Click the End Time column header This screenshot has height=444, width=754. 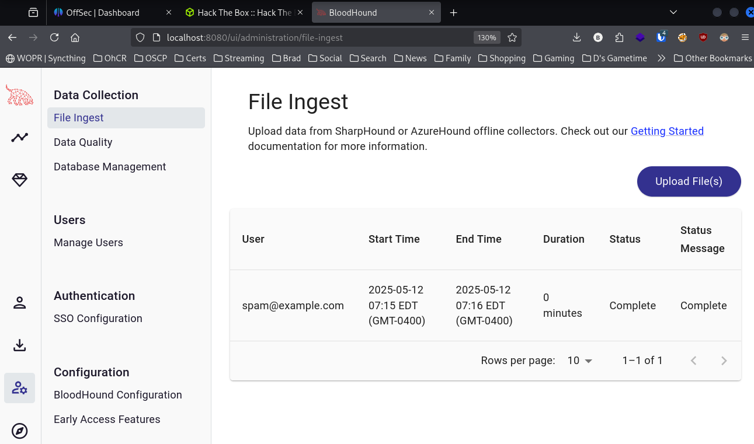[479, 239]
